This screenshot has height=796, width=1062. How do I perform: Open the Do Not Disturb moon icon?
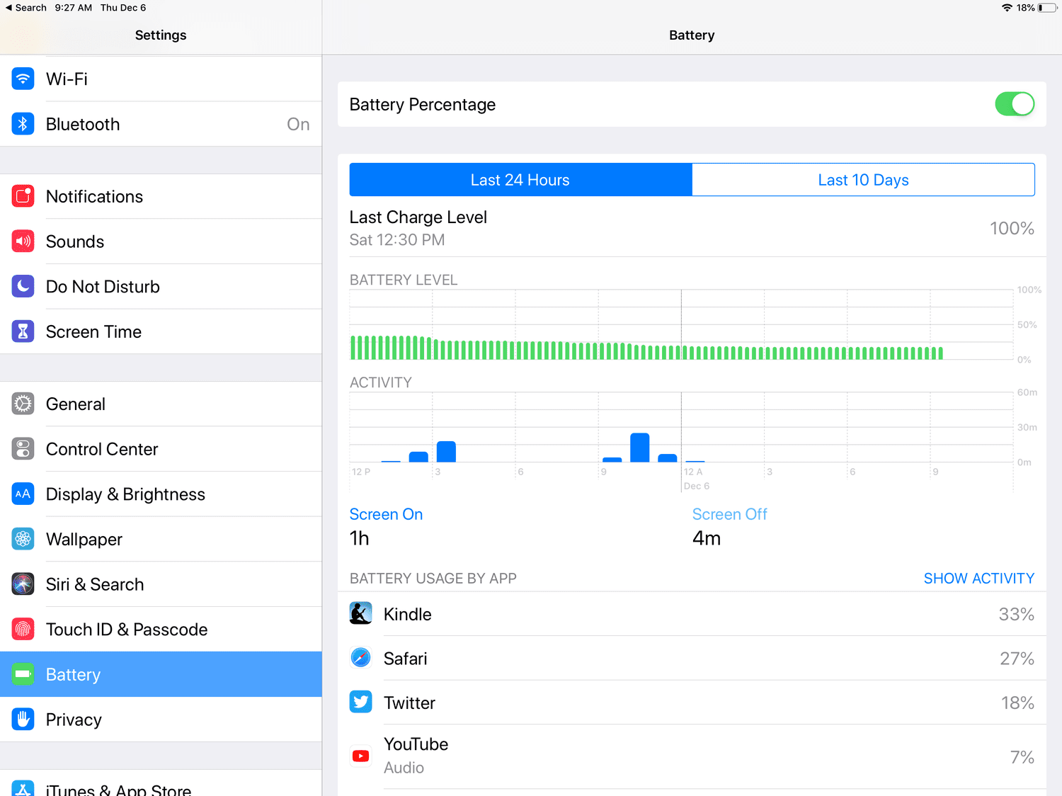pos(23,287)
